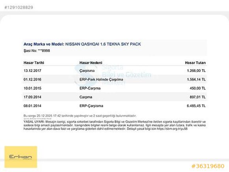Click amount 897,01 TL
This screenshot has height=172, width=229.
197,97
